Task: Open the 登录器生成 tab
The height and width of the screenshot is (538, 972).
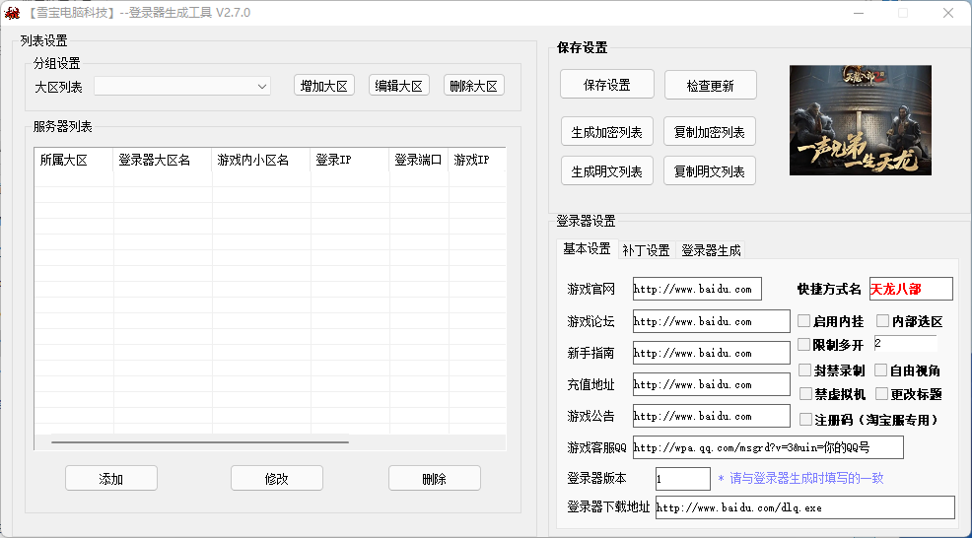Action: click(711, 250)
